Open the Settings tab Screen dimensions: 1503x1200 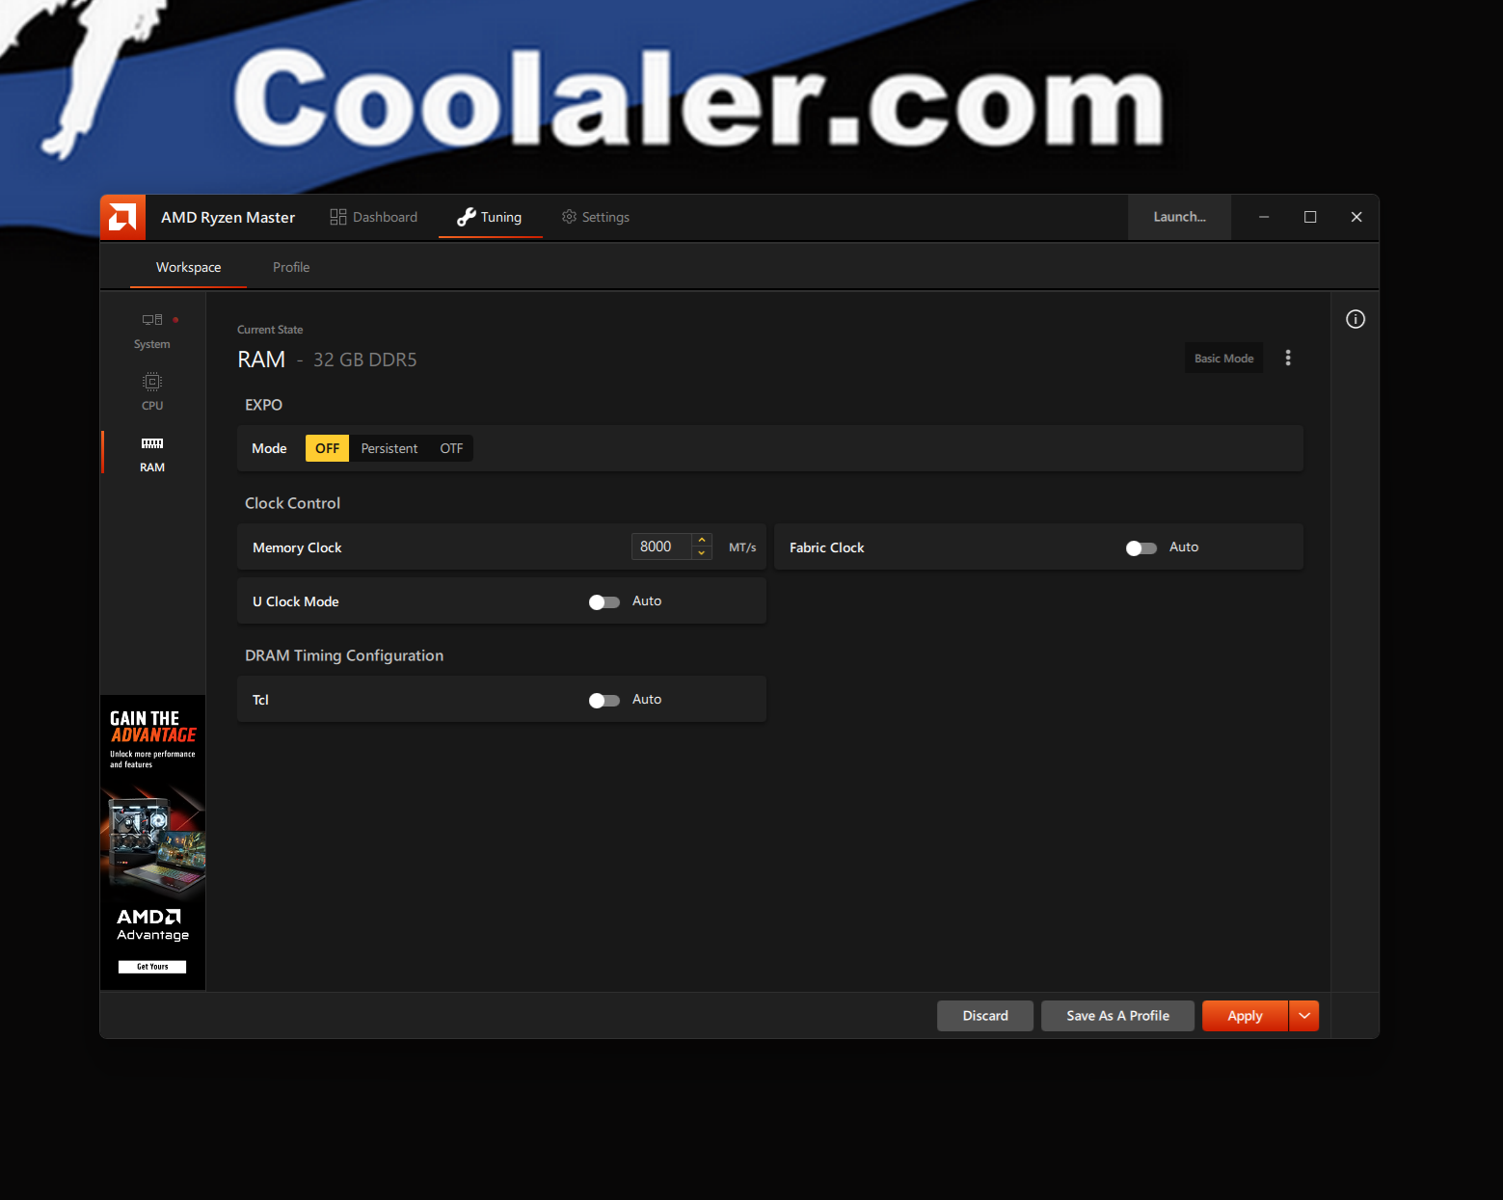point(596,217)
